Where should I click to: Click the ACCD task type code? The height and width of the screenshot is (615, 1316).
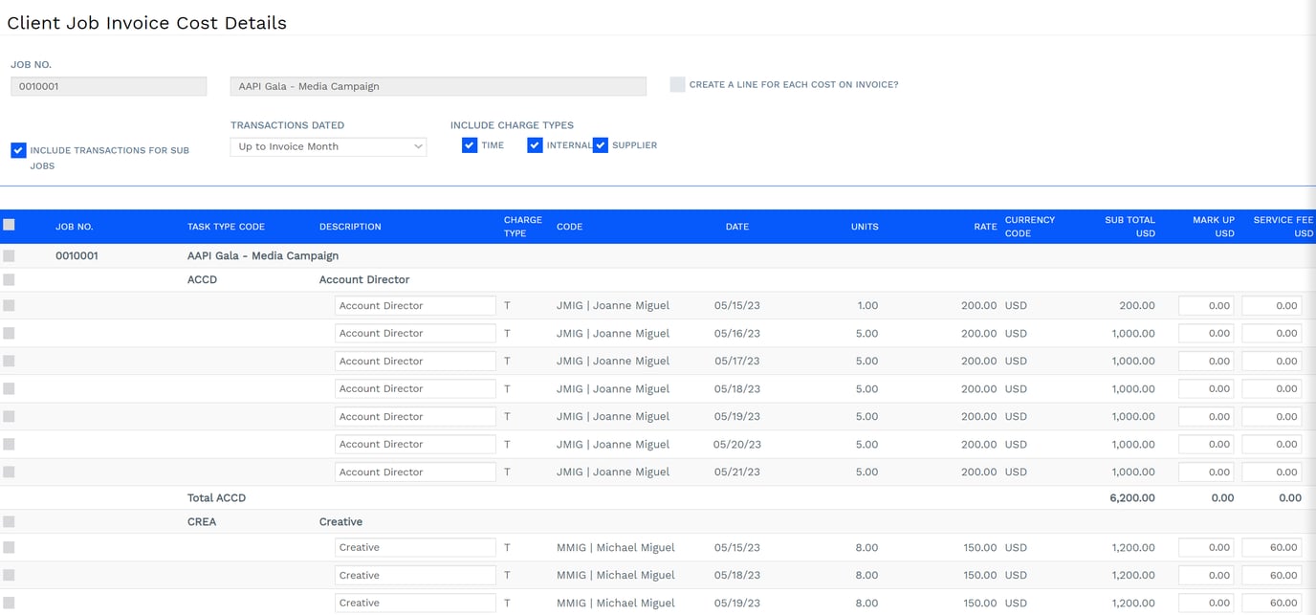tap(203, 279)
